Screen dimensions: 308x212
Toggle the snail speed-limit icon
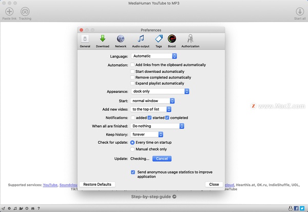point(21,208)
